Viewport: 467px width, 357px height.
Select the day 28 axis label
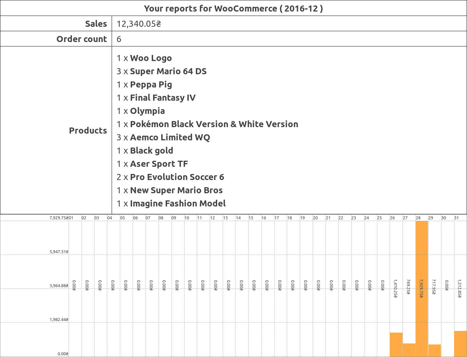[x=418, y=218]
